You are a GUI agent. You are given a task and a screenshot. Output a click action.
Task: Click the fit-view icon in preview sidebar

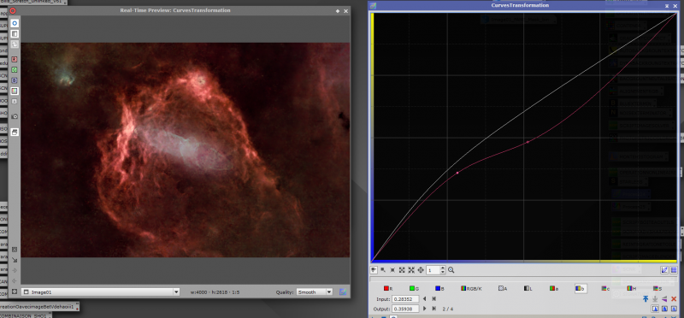click(15, 250)
